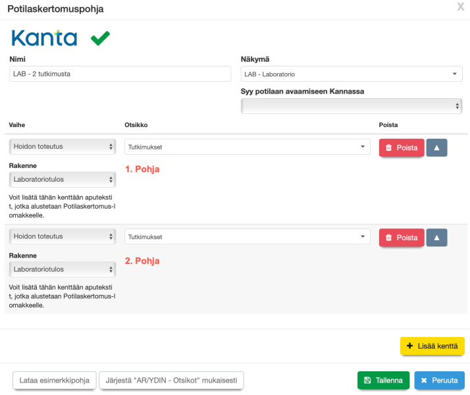Add a new field with Lisää kenttä
The width and height of the screenshot is (470, 395).
pyautogui.click(x=432, y=346)
